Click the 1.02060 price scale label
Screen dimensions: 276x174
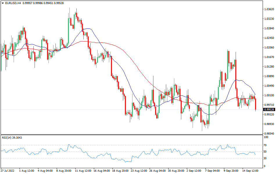pyautogui.click(x=269, y=48)
